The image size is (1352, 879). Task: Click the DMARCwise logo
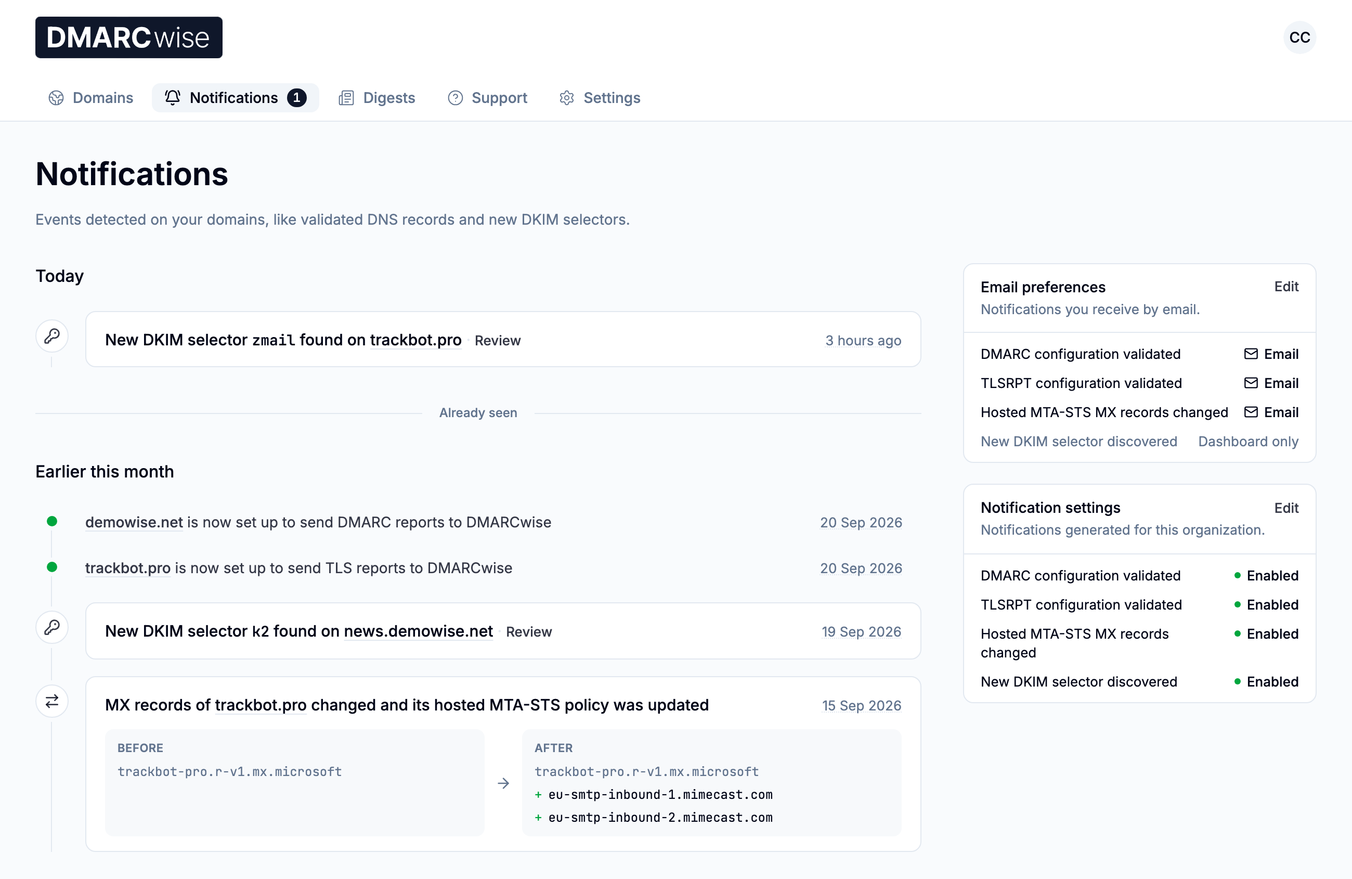129,37
